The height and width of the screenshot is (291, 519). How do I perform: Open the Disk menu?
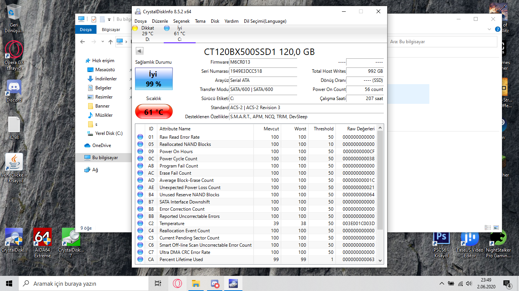click(x=215, y=21)
